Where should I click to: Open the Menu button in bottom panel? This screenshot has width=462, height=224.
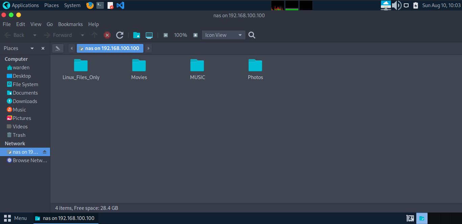[x=16, y=218]
